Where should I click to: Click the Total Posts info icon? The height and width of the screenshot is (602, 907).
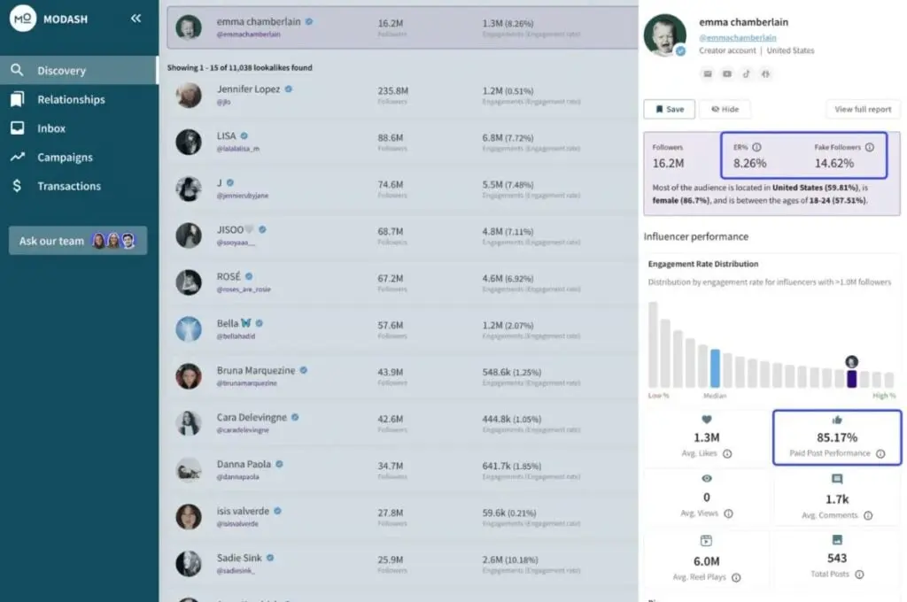coord(859,575)
